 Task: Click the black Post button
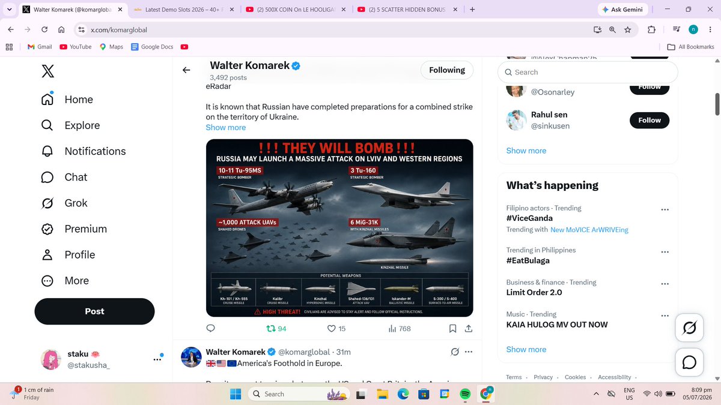pyautogui.click(x=94, y=311)
